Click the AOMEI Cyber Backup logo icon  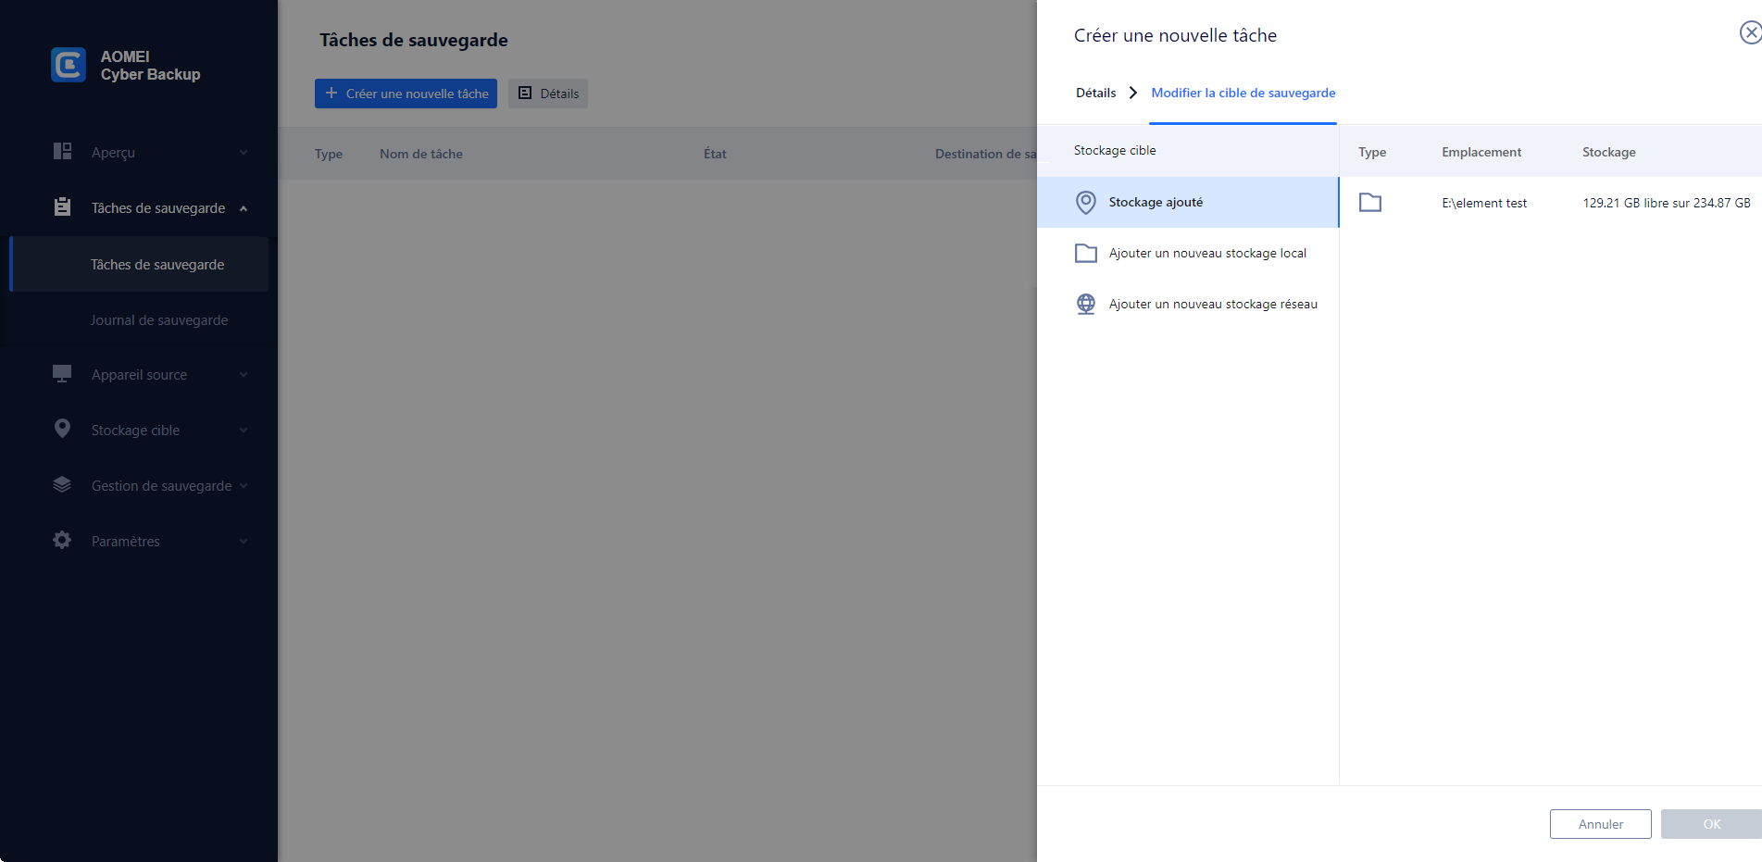click(69, 65)
